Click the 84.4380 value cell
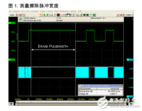142x111 pixels. pos(106,91)
